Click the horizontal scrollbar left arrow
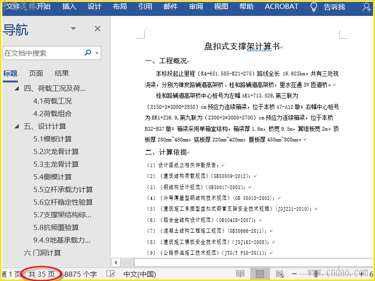The image size is (375, 281). [116, 263]
